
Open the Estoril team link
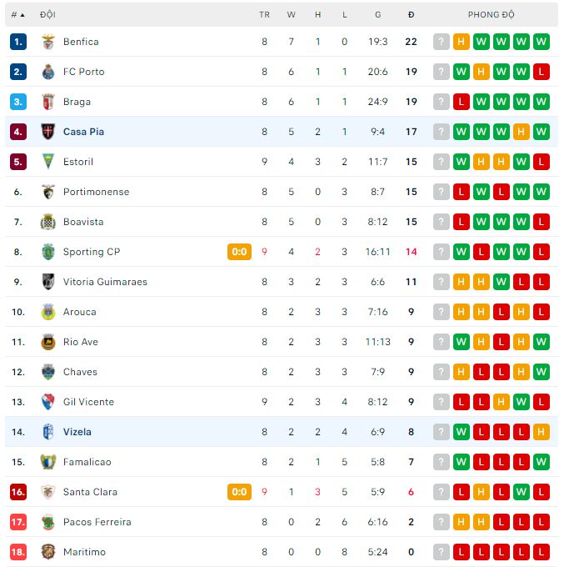tap(78, 162)
